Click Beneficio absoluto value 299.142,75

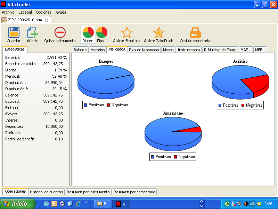click(x=53, y=64)
